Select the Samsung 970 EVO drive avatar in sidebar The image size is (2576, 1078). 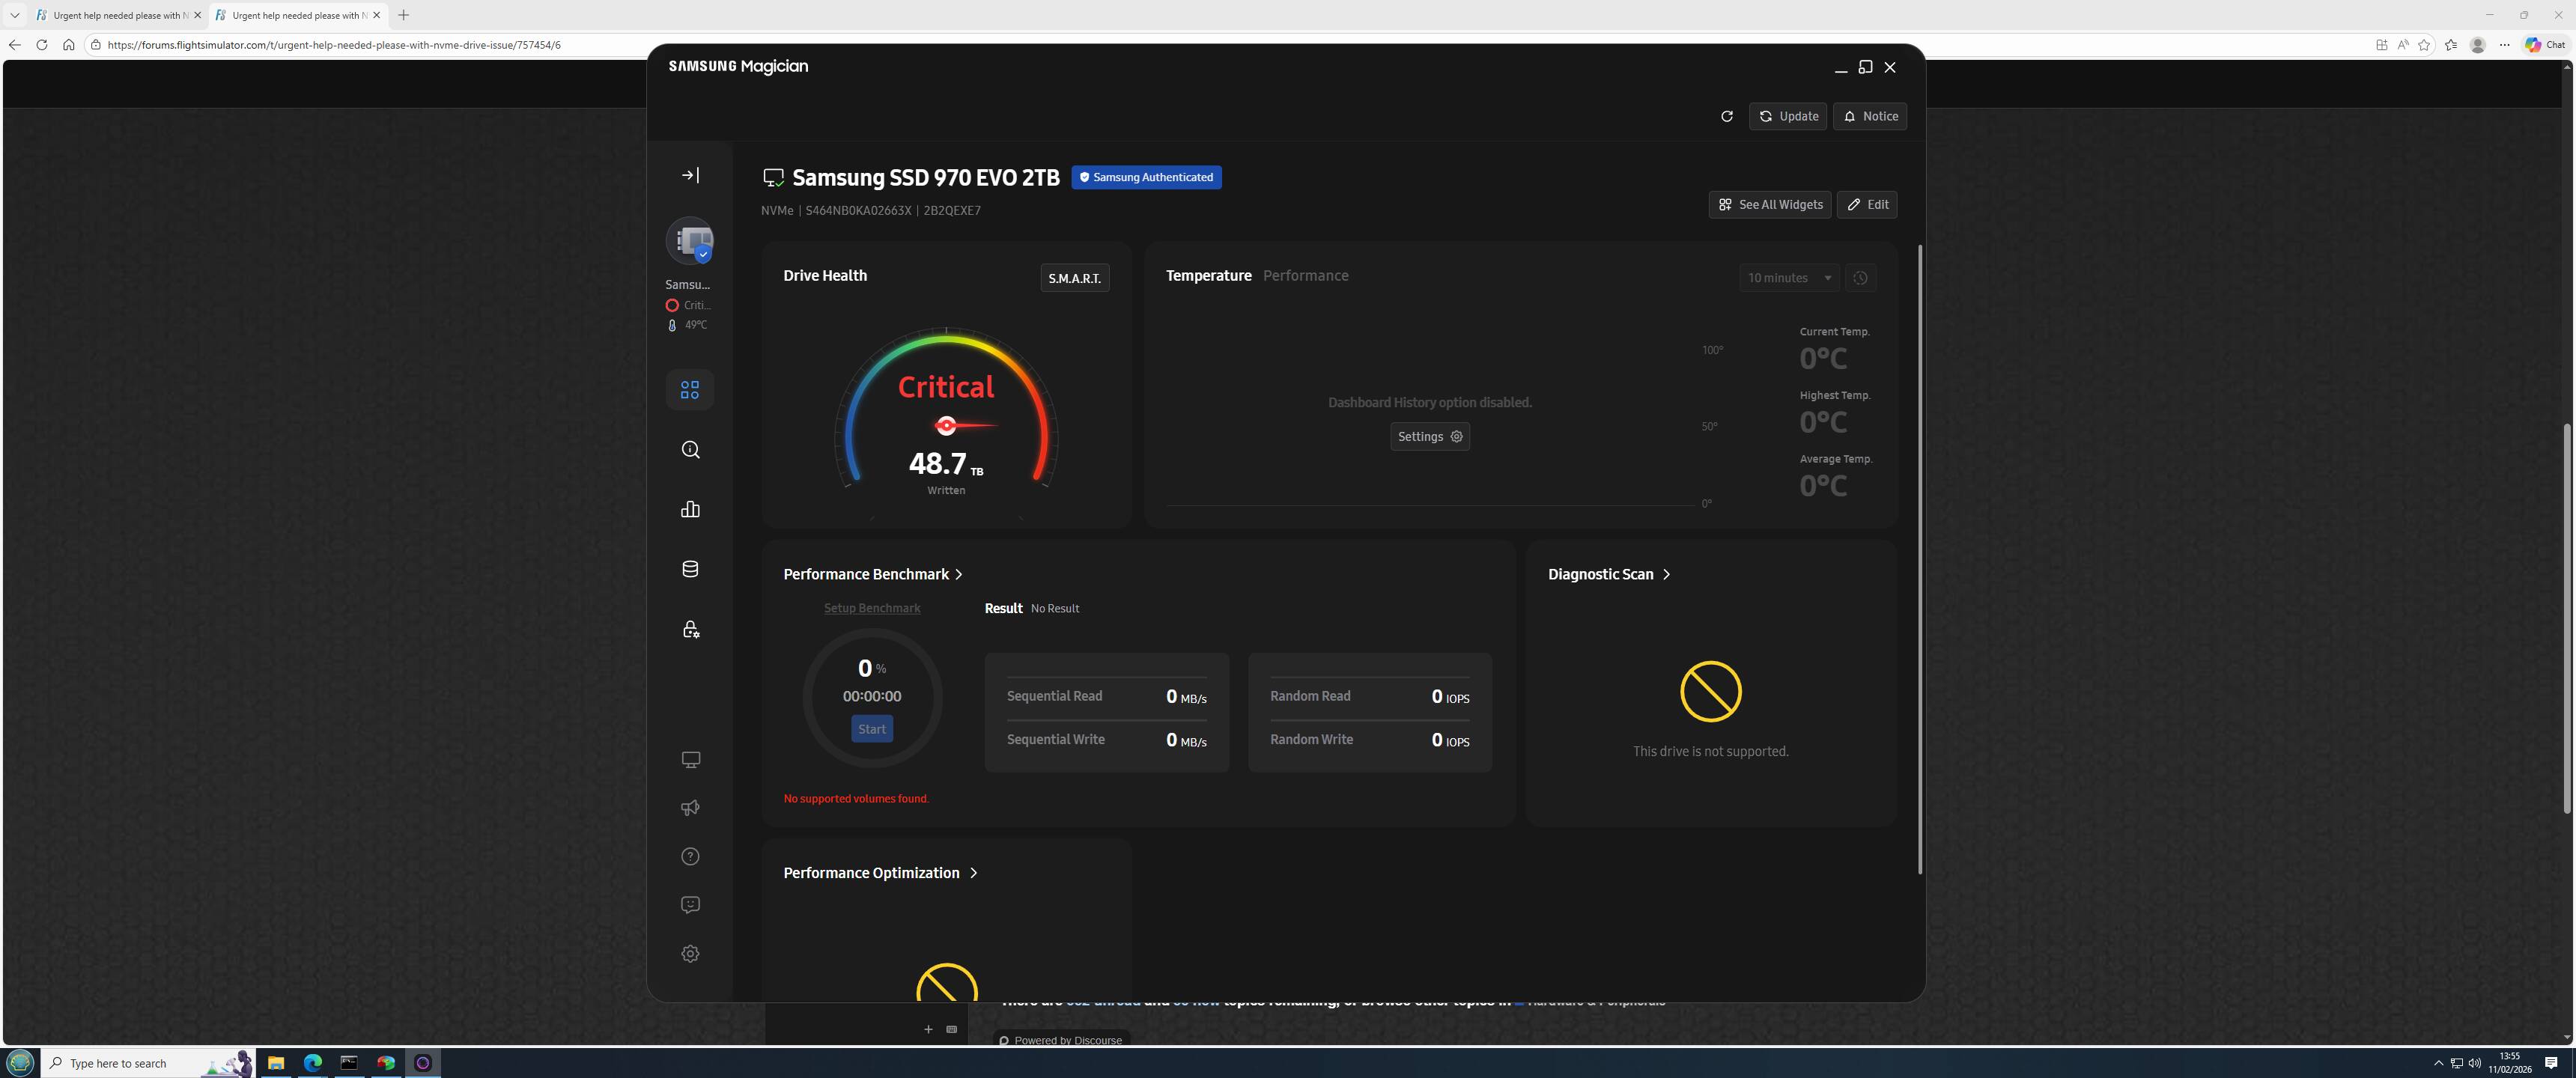pyautogui.click(x=690, y=241)
